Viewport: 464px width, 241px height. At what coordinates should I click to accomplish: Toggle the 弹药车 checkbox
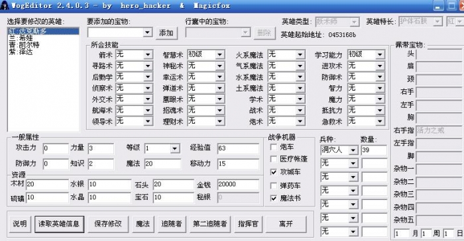274,185
